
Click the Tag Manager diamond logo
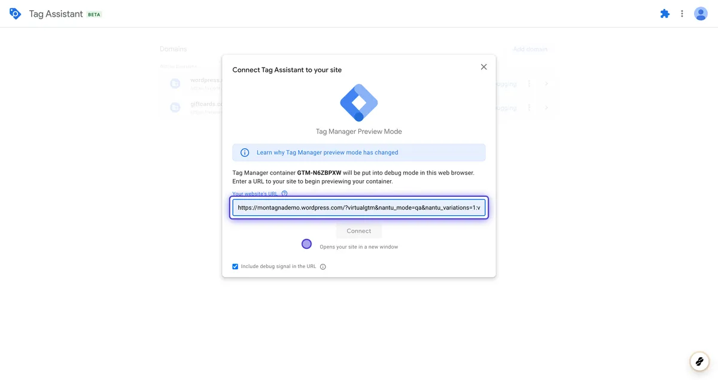[359, 103]
